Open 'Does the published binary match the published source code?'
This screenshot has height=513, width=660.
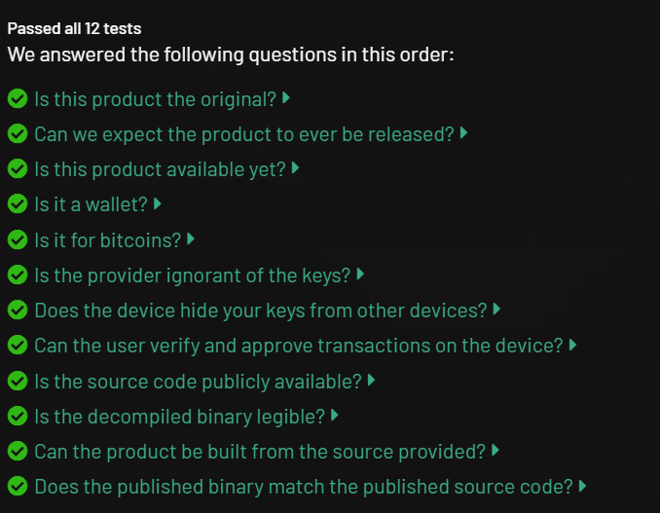point(304,487)
